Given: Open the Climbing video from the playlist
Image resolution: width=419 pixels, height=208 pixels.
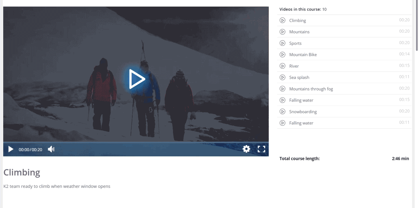Looking at the screenshot, I should 297,20.
